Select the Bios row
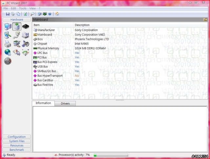Image resolution: width=210 pixels, height=159 pixels. tap(120, 39)
